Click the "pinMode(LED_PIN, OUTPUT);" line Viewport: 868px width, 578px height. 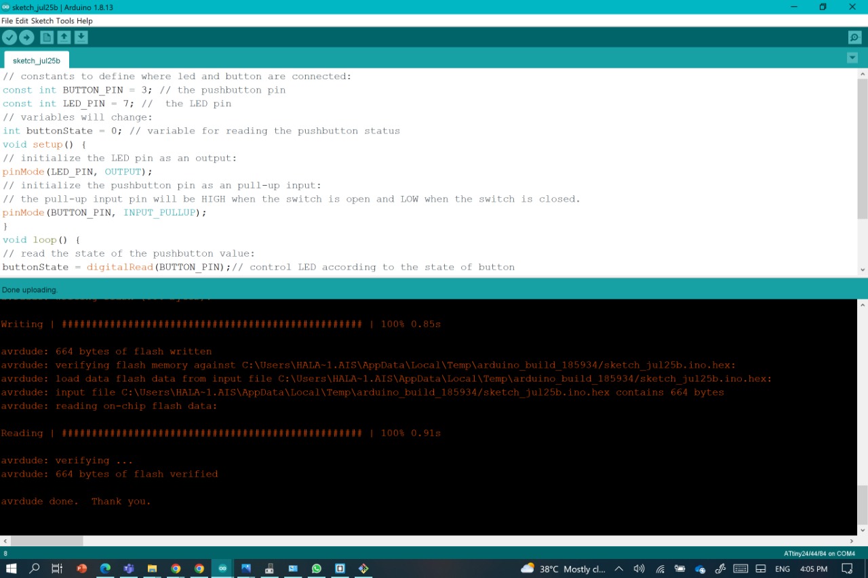coord(77,171)
